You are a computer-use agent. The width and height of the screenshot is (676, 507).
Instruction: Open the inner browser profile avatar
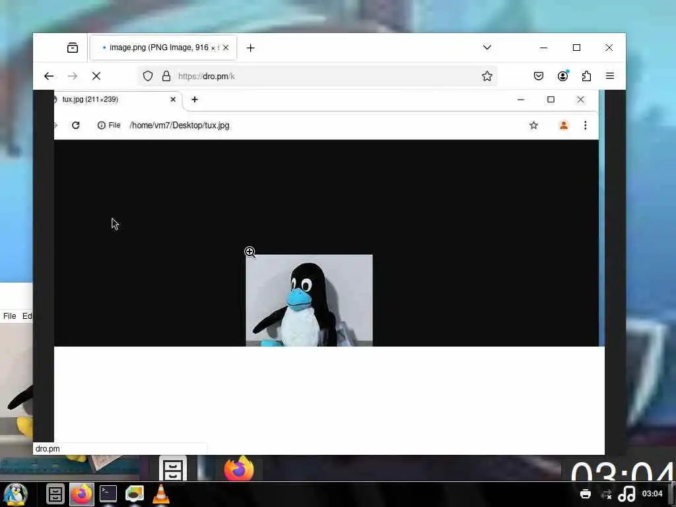click(x=564, y=125)
